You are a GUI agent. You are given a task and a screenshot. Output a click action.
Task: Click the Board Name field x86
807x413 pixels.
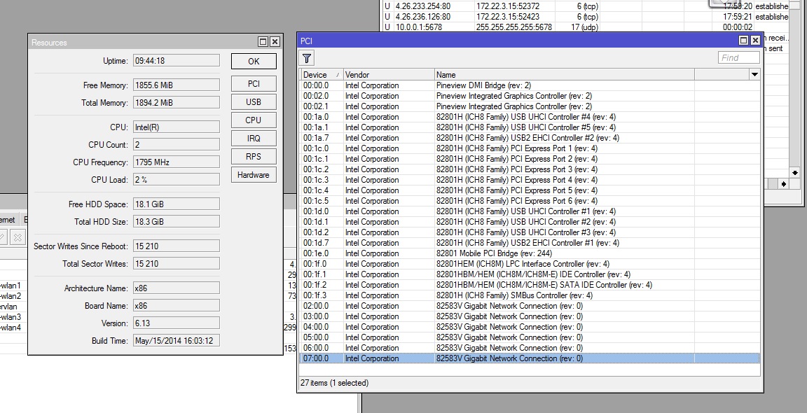tap(177, 305)
